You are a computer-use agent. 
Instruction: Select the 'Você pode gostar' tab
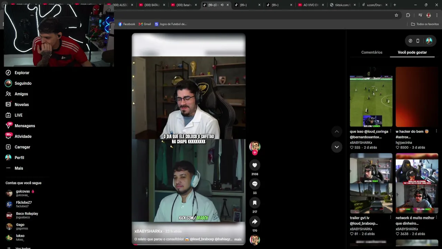(412, 52)
